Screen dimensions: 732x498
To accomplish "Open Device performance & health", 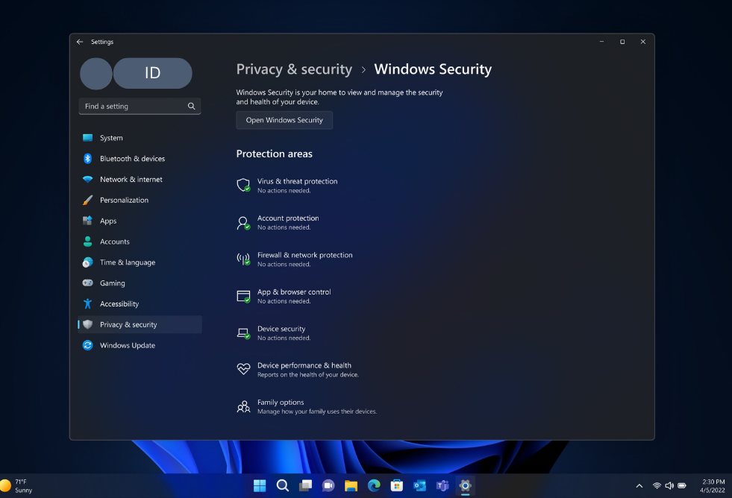I will click(298, 370).
